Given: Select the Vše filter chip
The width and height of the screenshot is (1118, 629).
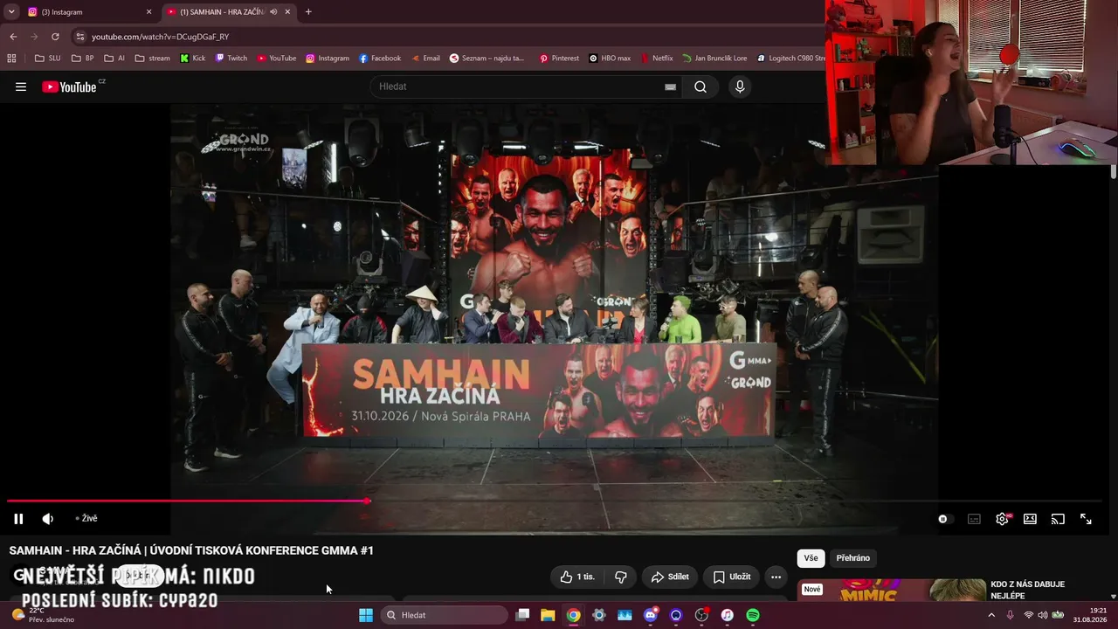Looking at the screenshot, I should [x=811, y=558].
